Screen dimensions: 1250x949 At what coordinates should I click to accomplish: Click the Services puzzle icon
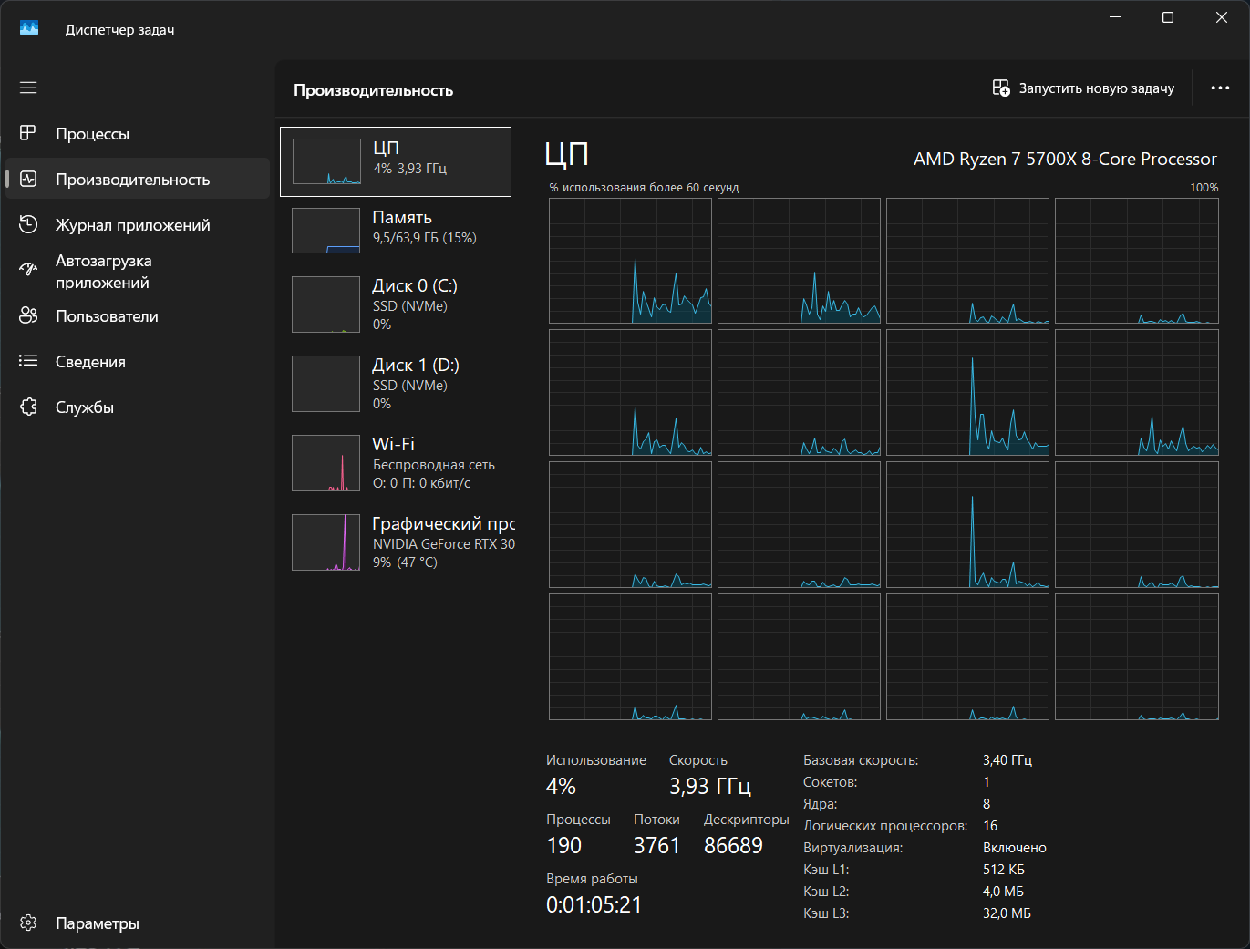coord(28,407)
